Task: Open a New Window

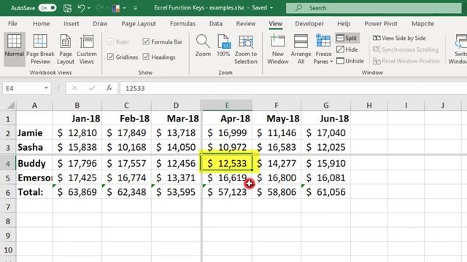Action: pos(278,49)
